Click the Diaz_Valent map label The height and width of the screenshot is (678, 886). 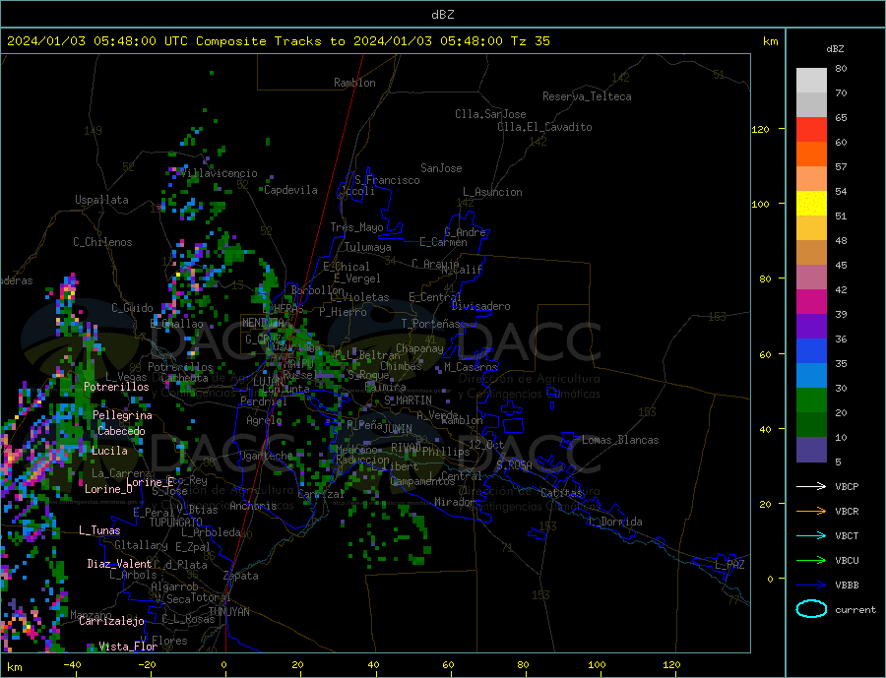(x=120, y=564)
